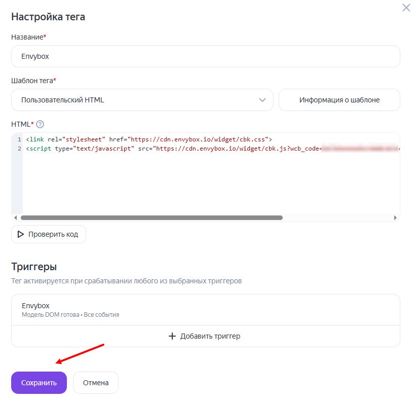The height and width of the screenshot is (403, 416).
Task: Cancel with the Отмена button
Action: [96, 383]
